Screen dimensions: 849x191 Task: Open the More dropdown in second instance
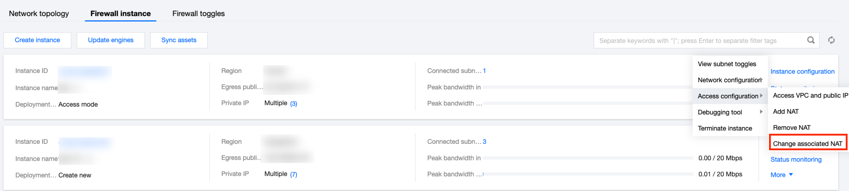(x=781, y=175)
